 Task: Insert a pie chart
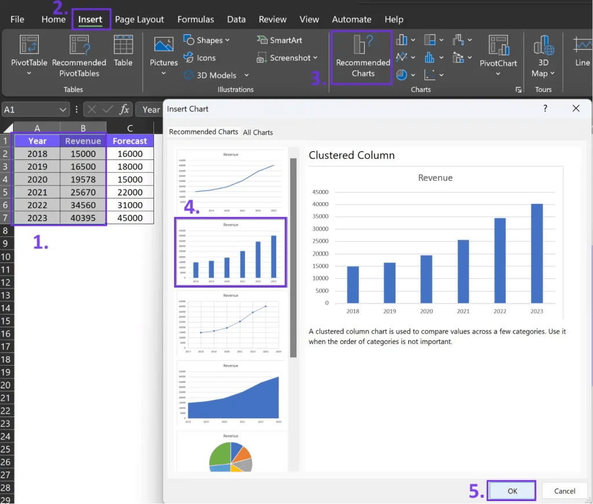click(x=401, y=74)
